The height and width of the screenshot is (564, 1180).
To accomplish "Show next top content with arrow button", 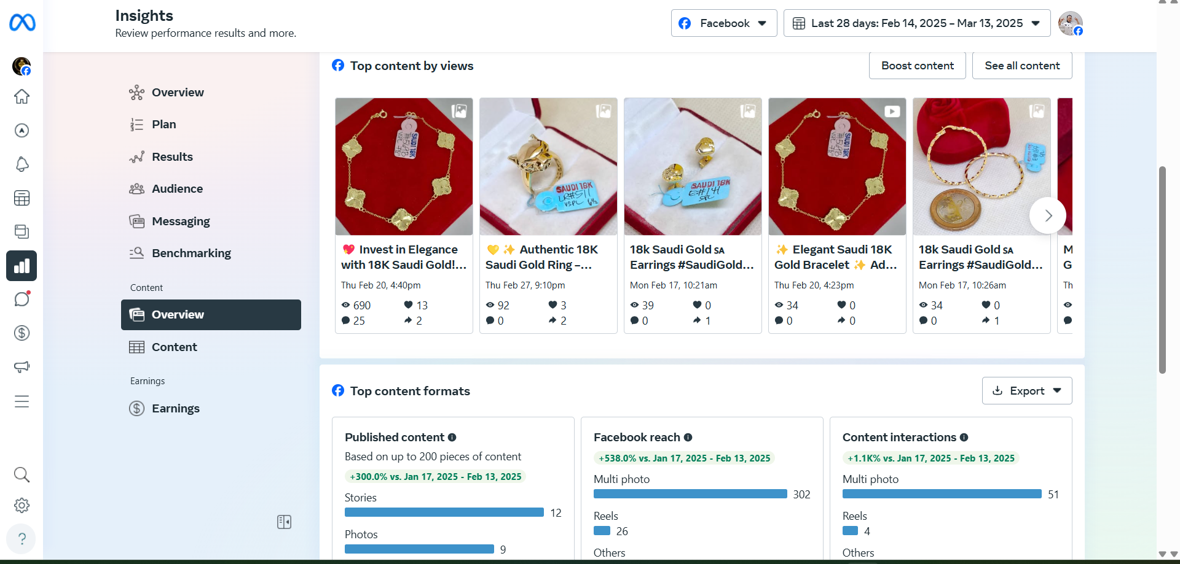I will (1048, 215).
